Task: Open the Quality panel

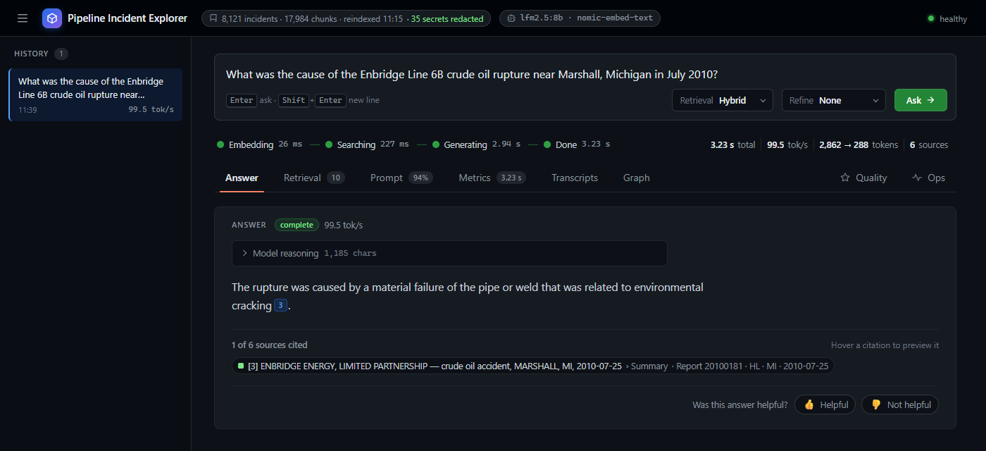Action: tap(863, 178)
